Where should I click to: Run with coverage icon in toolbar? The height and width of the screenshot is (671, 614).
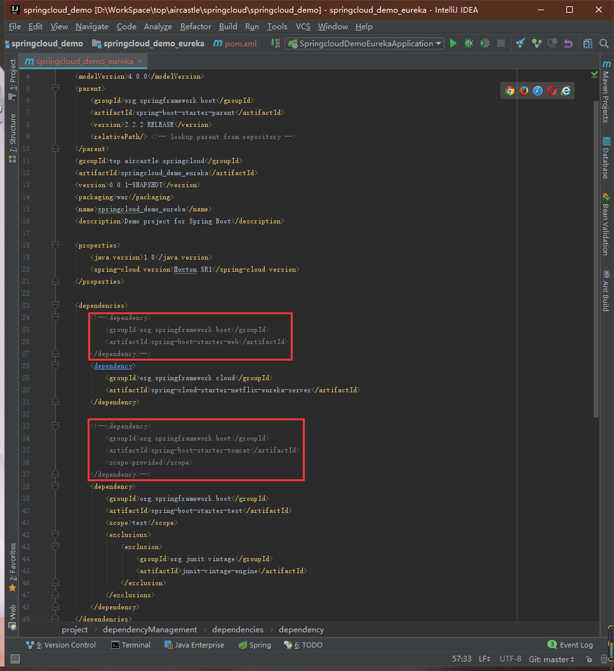[484, 43]
